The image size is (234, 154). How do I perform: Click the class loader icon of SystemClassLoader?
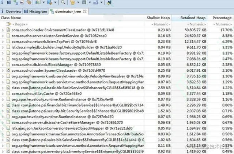coord(8,70)
